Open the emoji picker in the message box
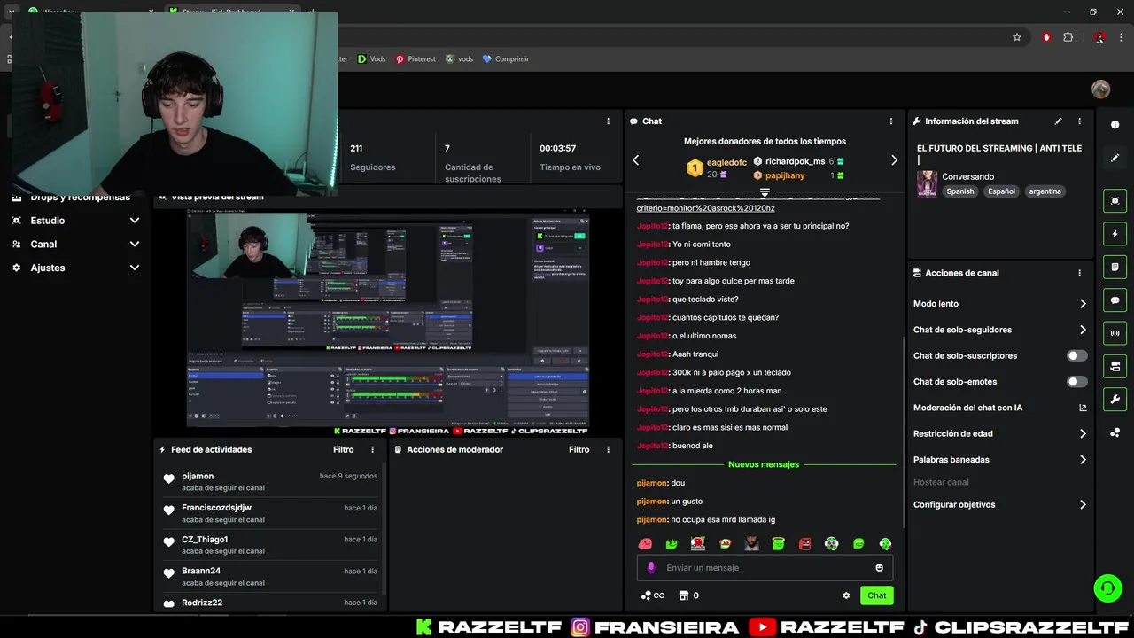 (879, 568)
